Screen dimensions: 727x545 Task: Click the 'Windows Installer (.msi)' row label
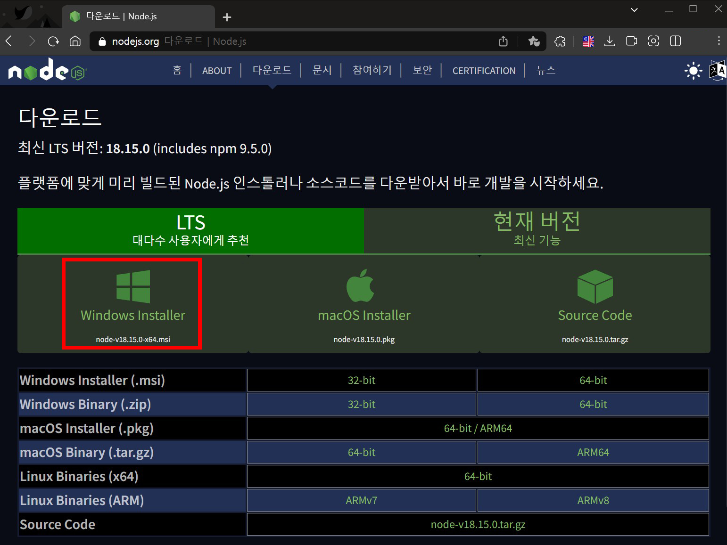(92, 380)
